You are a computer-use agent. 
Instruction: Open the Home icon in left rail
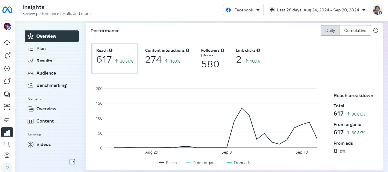coord(7,43)
